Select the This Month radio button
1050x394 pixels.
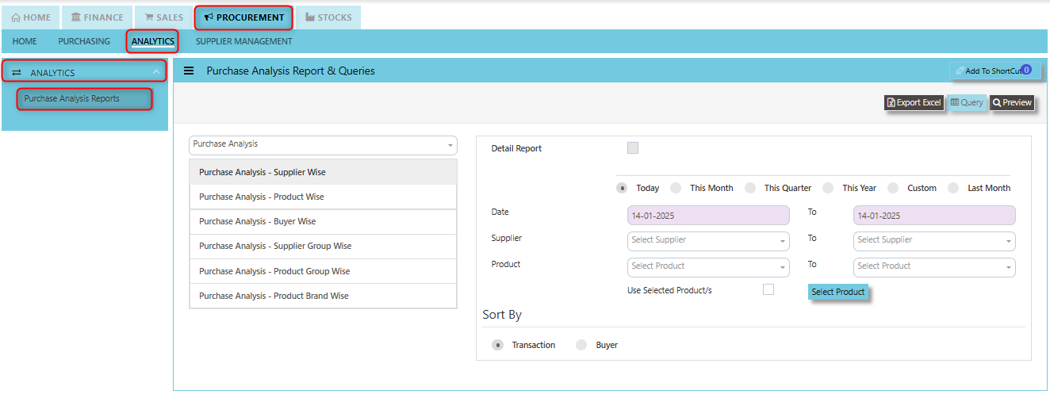click(x=676, y=188)
